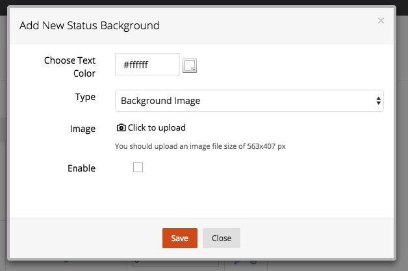Click the 'Click to upload' link

click(157, 127)
